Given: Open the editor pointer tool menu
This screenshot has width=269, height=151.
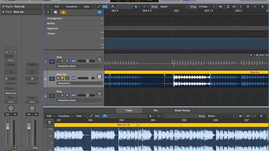Looking at the screenshot, I should (151, 116).
